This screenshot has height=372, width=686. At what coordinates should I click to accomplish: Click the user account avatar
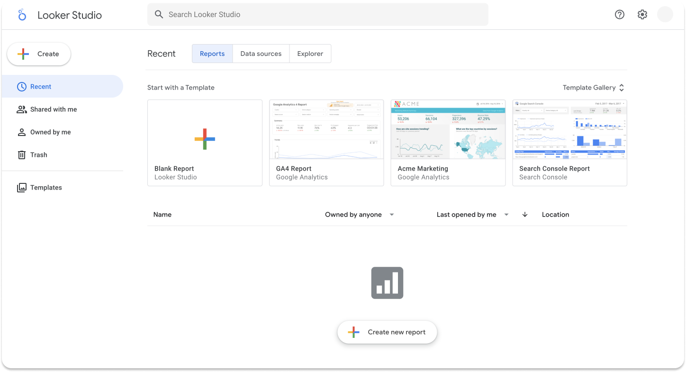click(x=665, y=15)
